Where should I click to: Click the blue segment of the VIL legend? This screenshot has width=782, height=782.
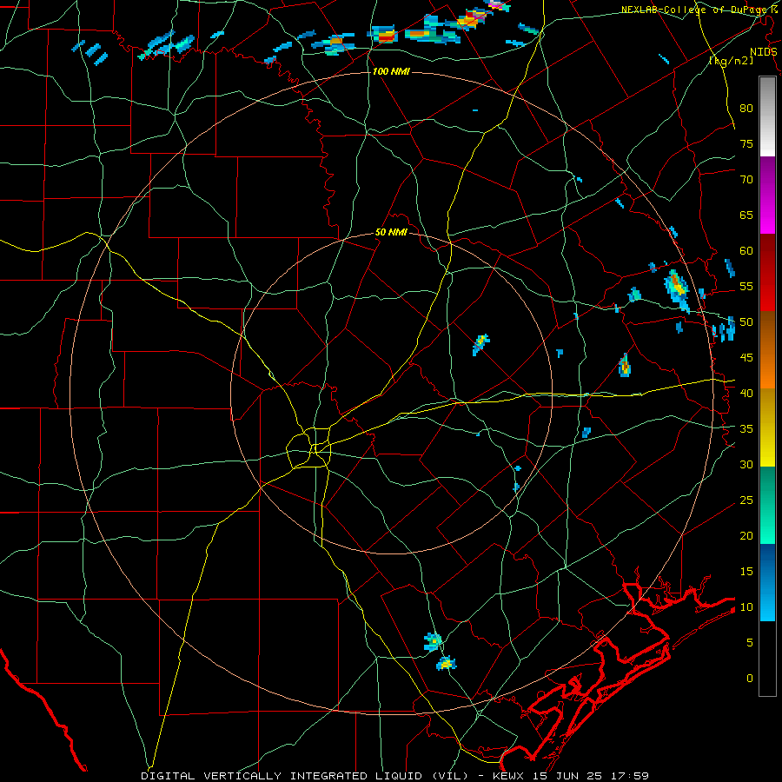click(767, 582)
